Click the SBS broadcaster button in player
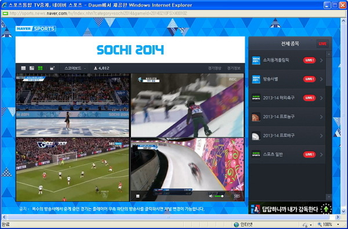 (x=237, y=196)
